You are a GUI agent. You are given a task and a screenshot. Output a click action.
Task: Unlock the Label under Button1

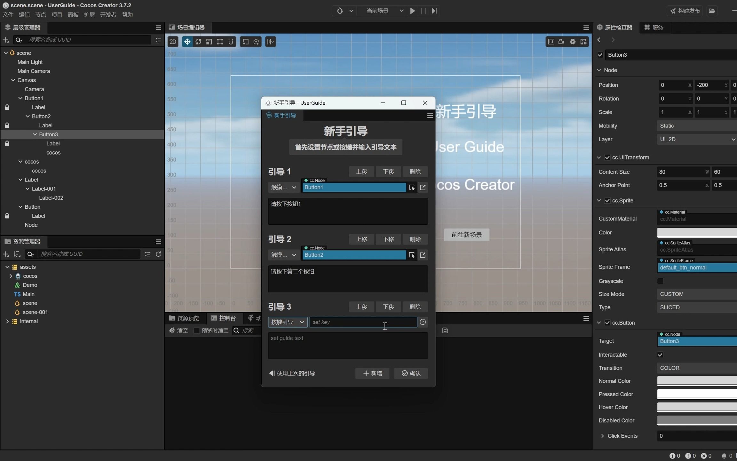click(x=7, y=107)
